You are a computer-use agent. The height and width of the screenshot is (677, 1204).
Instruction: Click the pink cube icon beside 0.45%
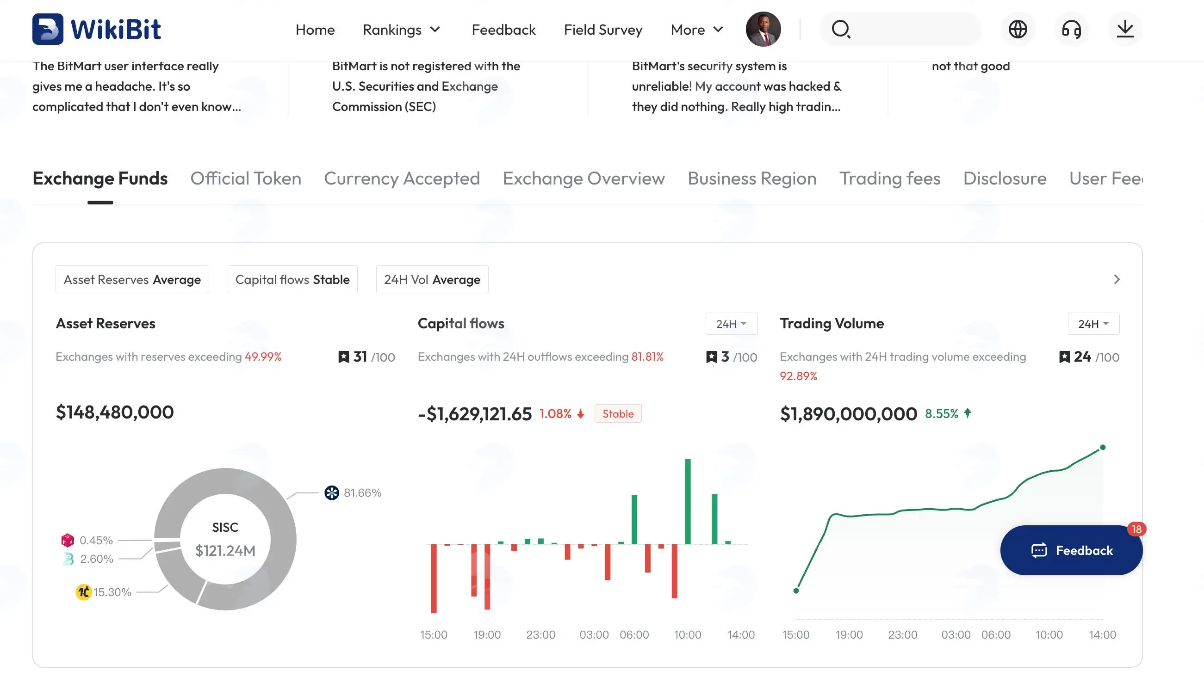68,540
